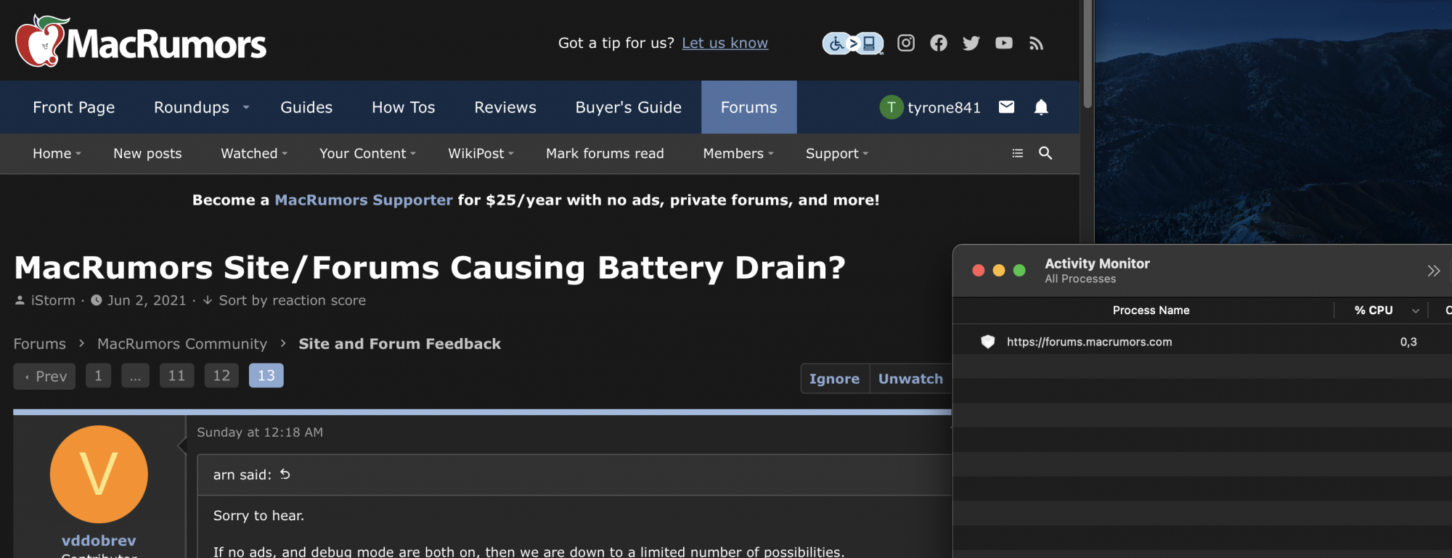Expand the WikiPost submenu

point(511,154)
